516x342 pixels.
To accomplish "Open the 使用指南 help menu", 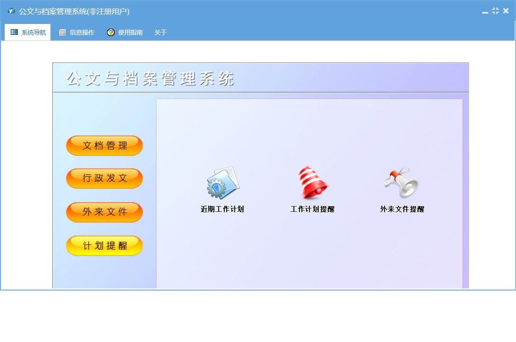I will [125, 32].
